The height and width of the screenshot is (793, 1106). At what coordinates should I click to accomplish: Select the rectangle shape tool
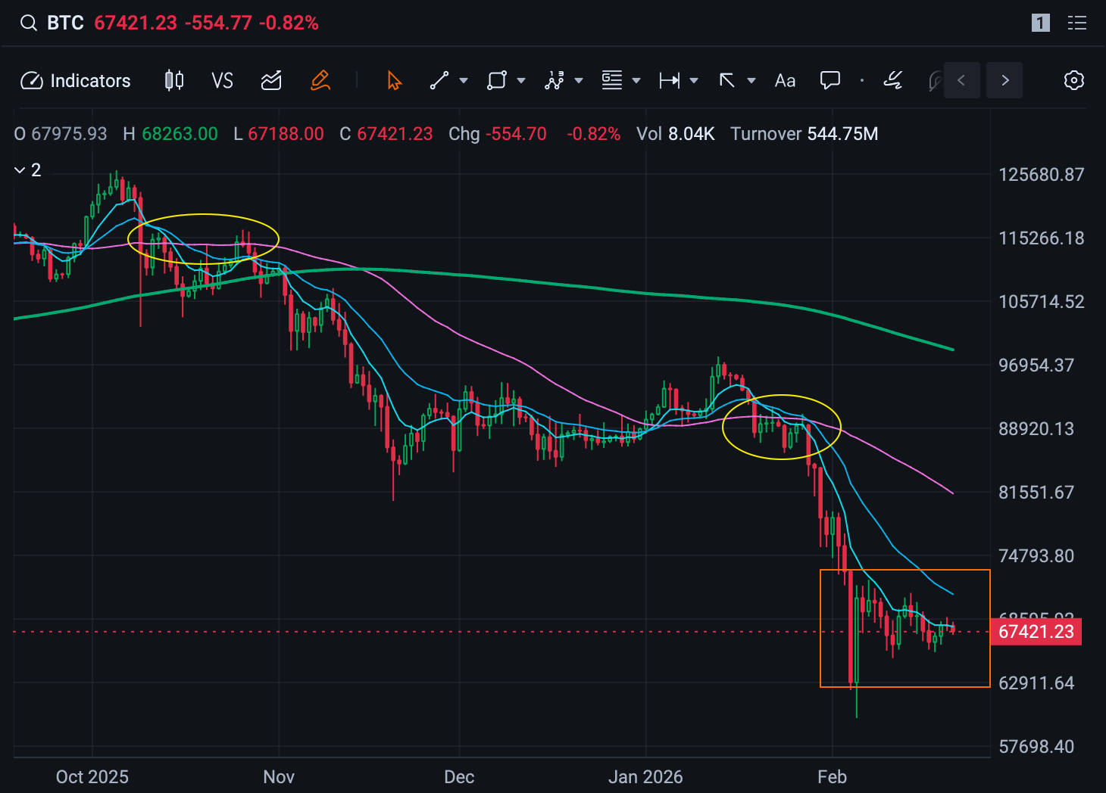496,80
